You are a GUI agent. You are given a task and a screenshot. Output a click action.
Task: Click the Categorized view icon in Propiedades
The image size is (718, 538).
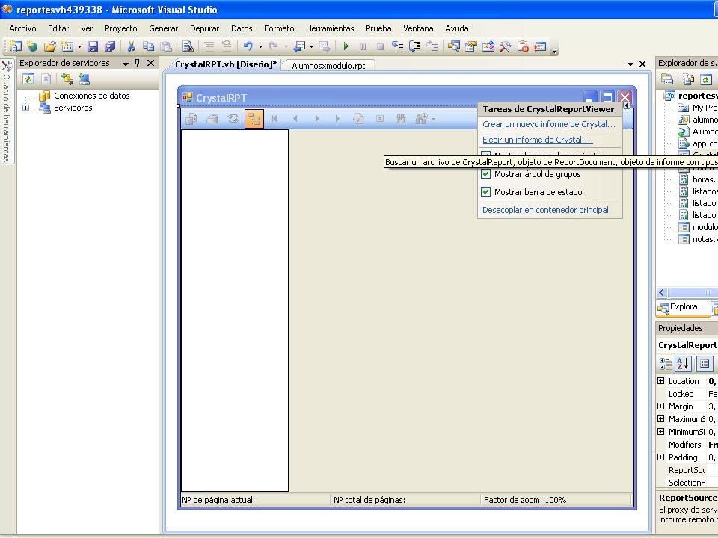[x=666, y=364]
